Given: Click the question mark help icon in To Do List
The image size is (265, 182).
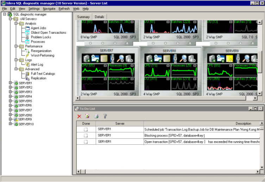Looking at the screenshot, I should click(105, 116).
